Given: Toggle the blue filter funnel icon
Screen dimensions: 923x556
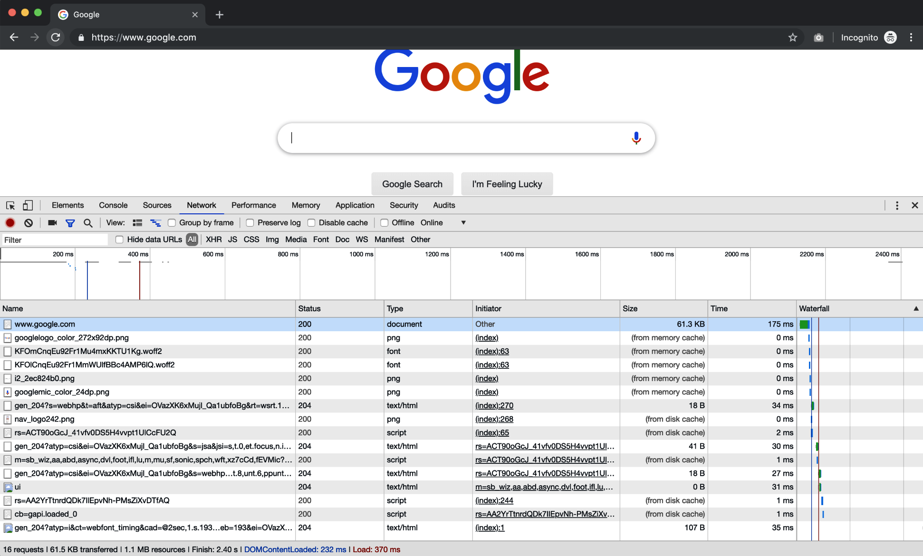Looking at the screenshot, I should tap(70, 222).
